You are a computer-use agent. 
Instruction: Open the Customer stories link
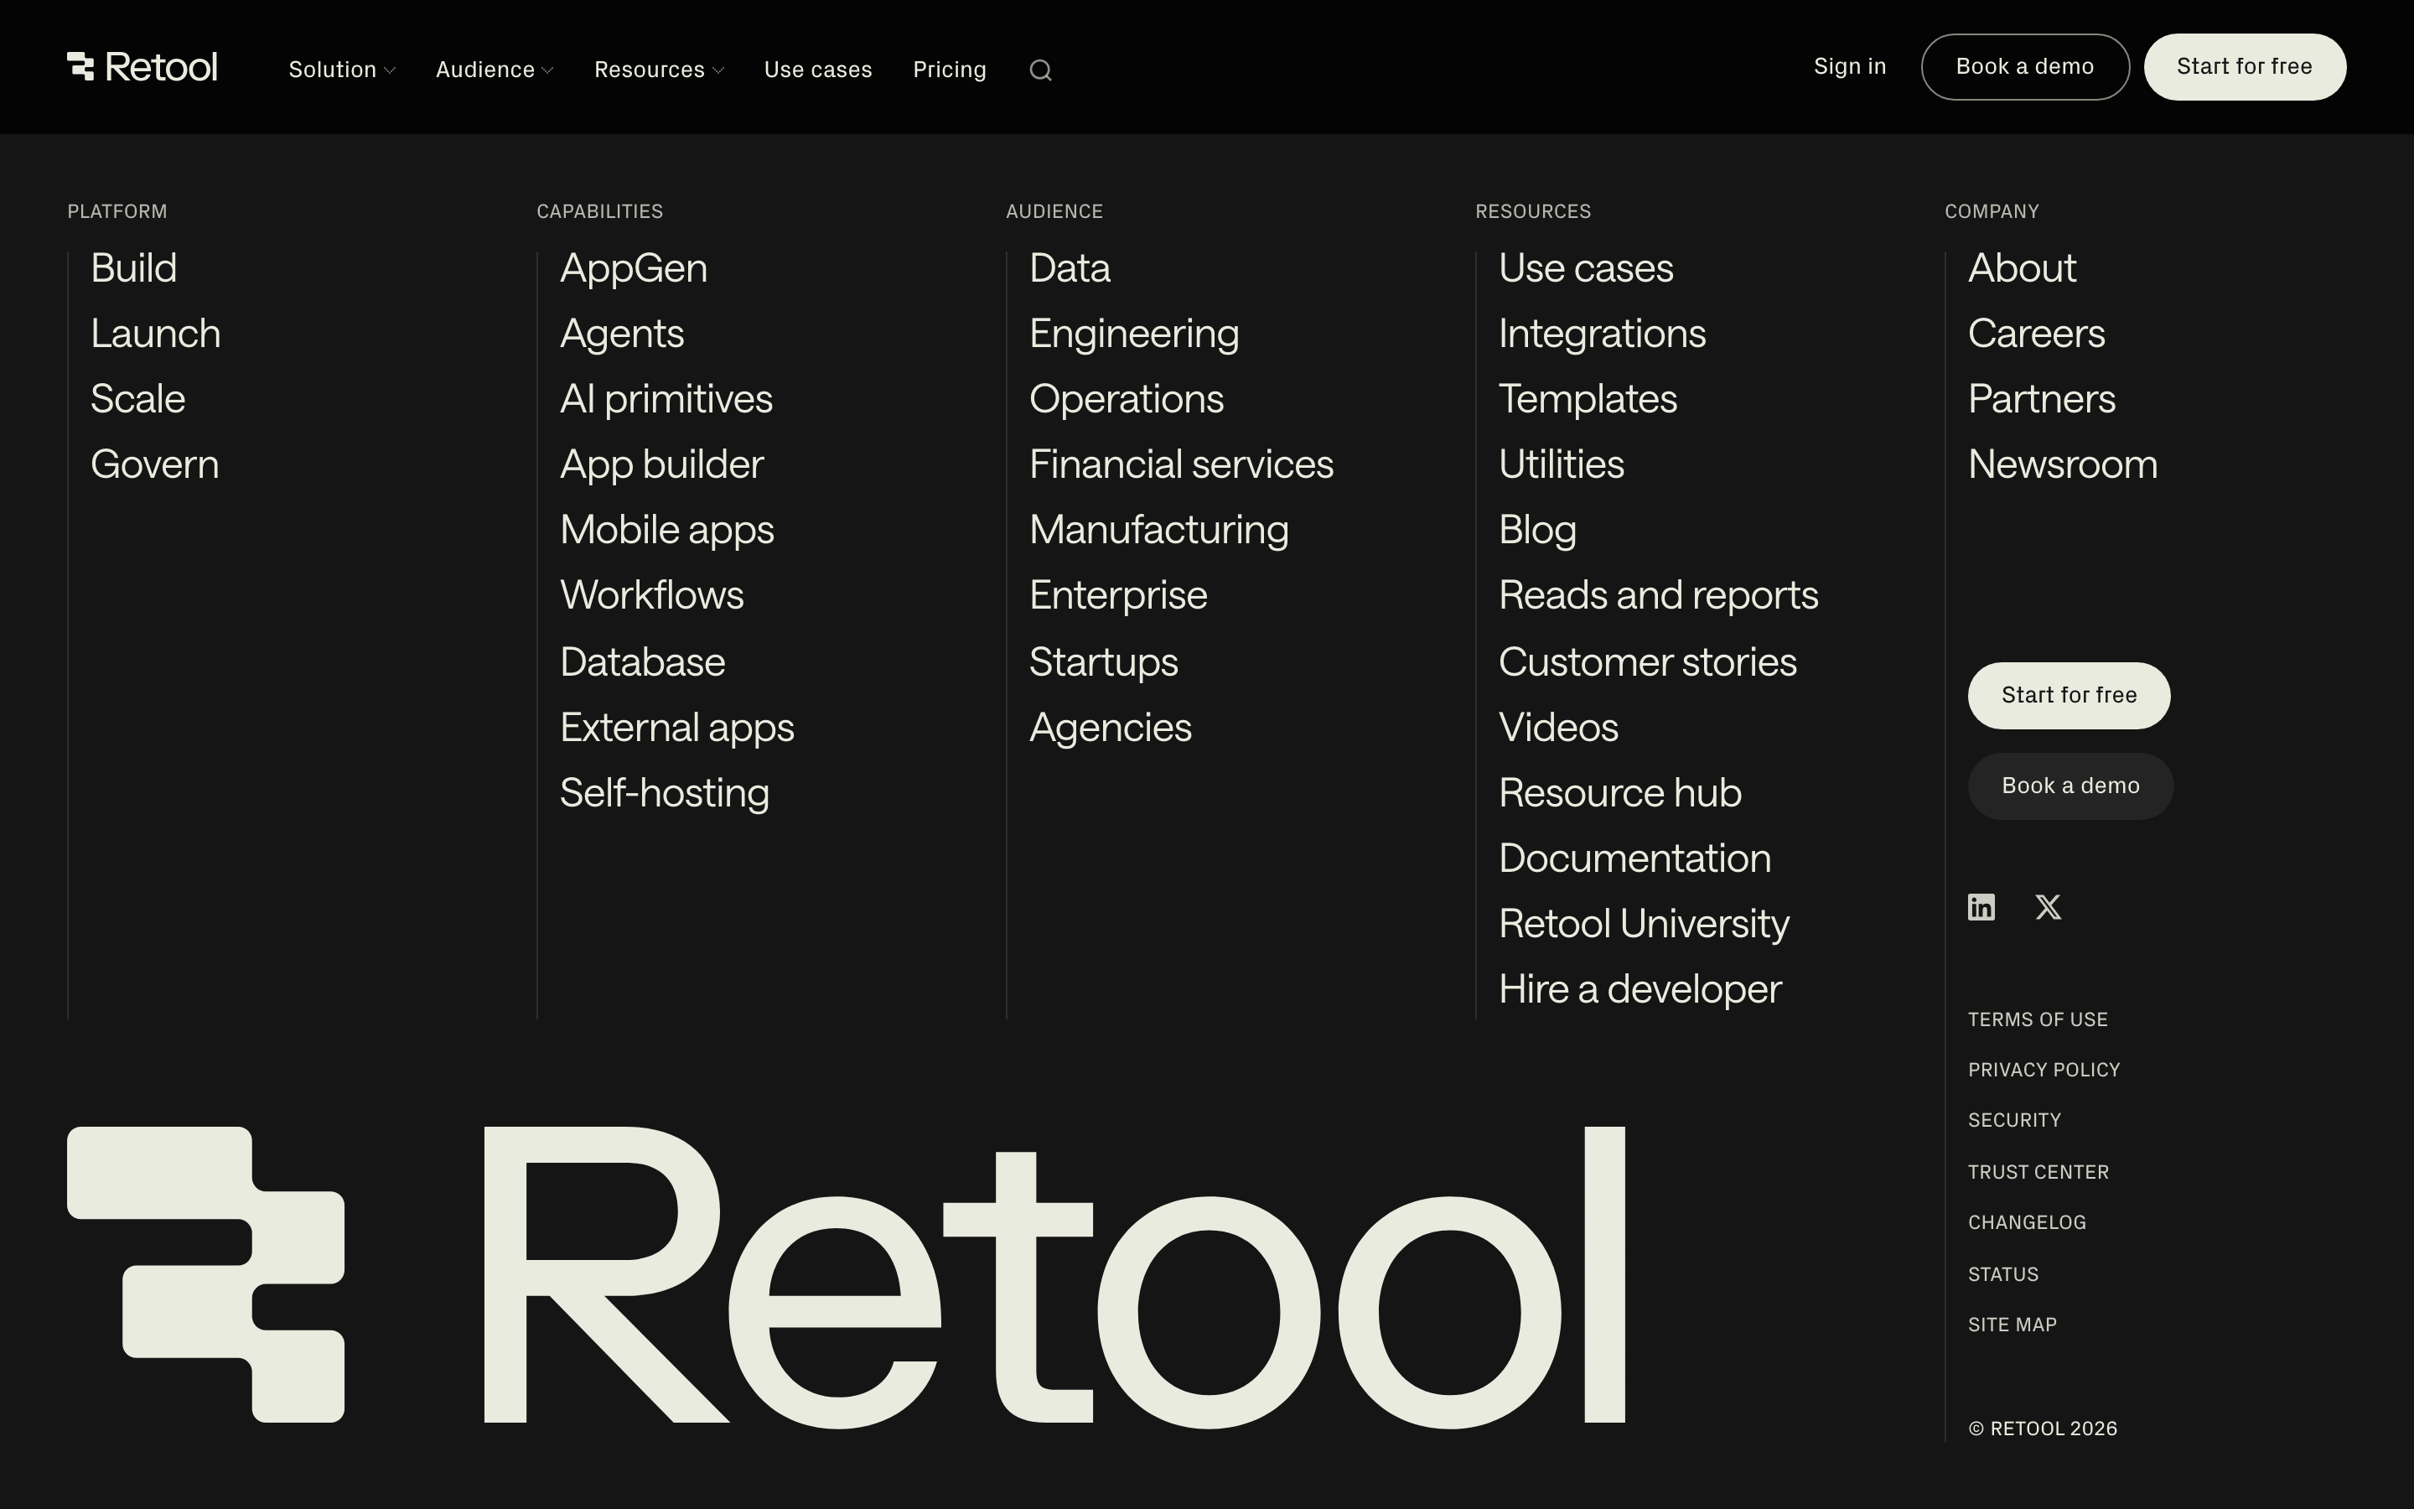point(1647,661)
